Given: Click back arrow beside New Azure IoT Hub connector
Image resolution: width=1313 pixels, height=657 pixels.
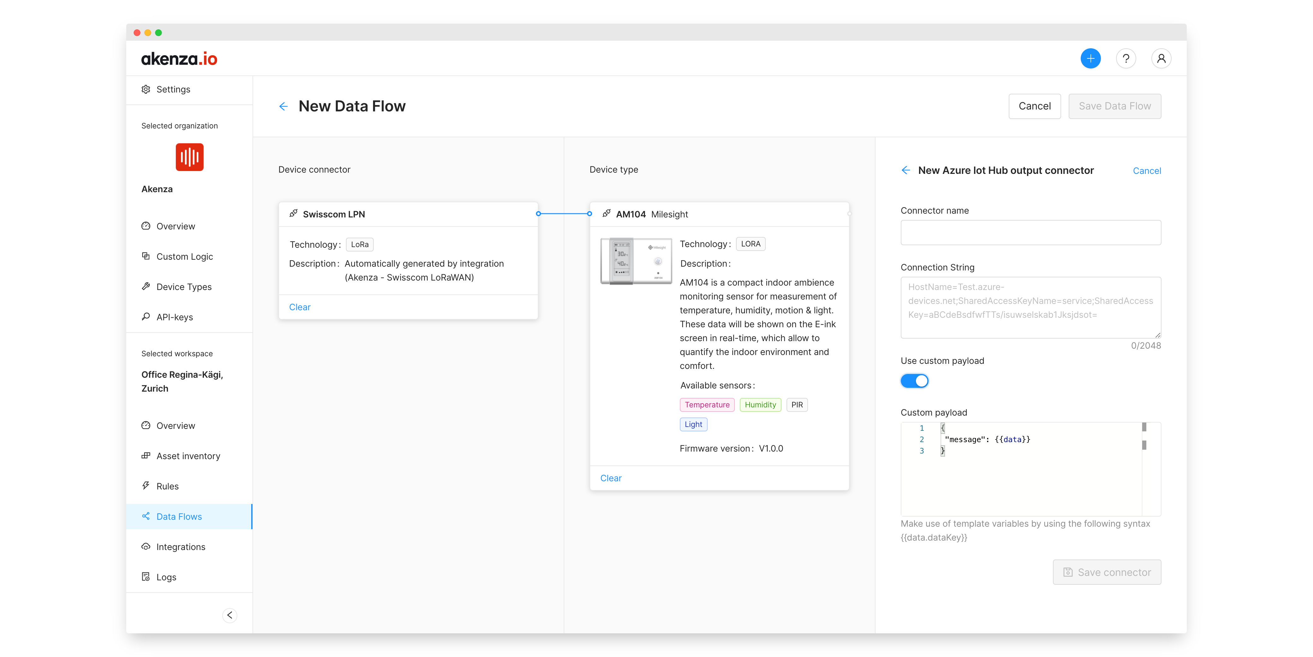Looking at the screenshot, I should pos(906,170).
